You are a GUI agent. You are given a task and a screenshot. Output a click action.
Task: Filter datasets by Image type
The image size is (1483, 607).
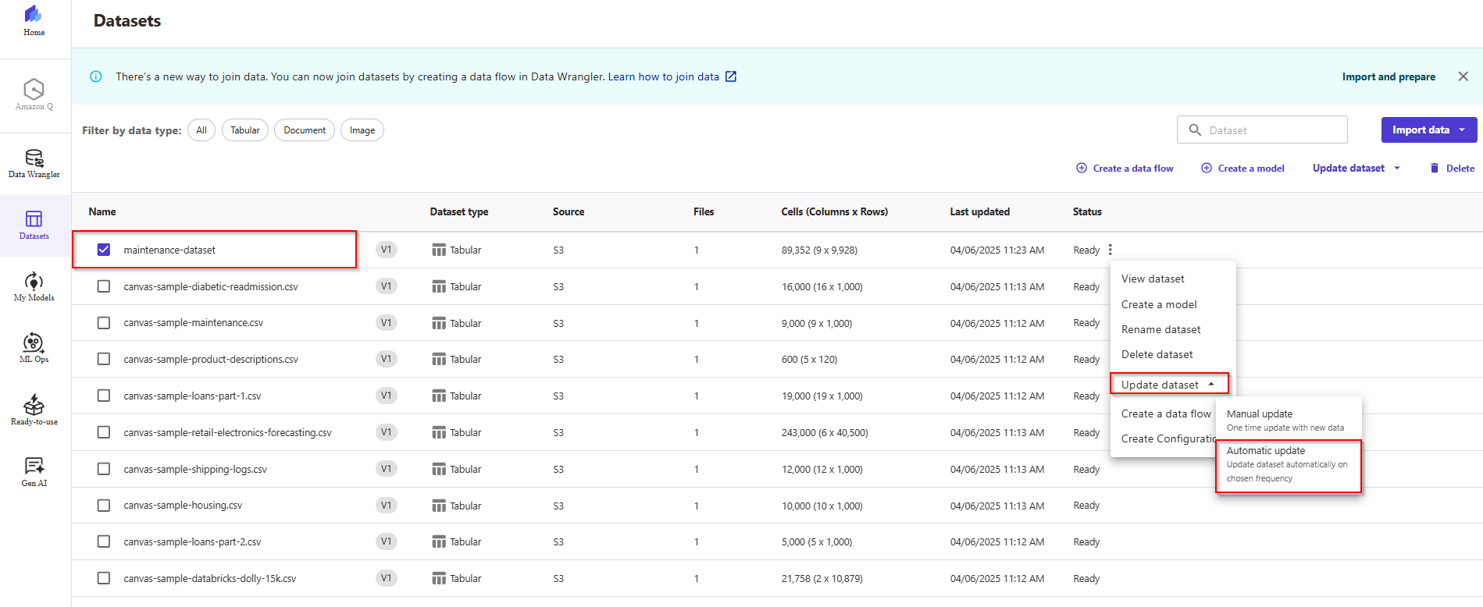pyautogui.click(x=362, y=130)
